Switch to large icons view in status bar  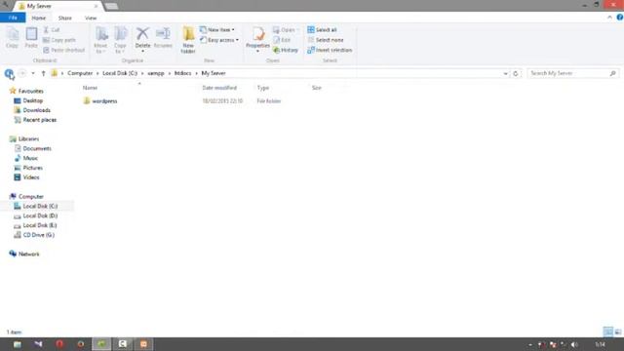tap(618, 331)
